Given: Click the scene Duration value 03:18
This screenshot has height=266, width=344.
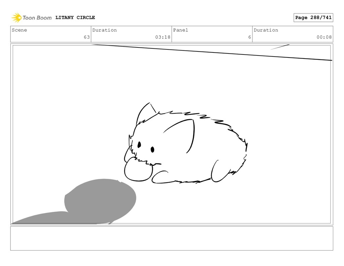Looking at the screenshot, I should [163, 37].
